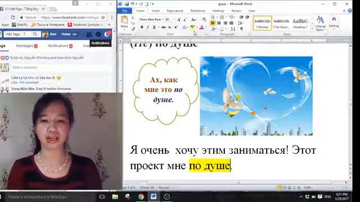Click the zoom slider in Word's status bar

331,187
